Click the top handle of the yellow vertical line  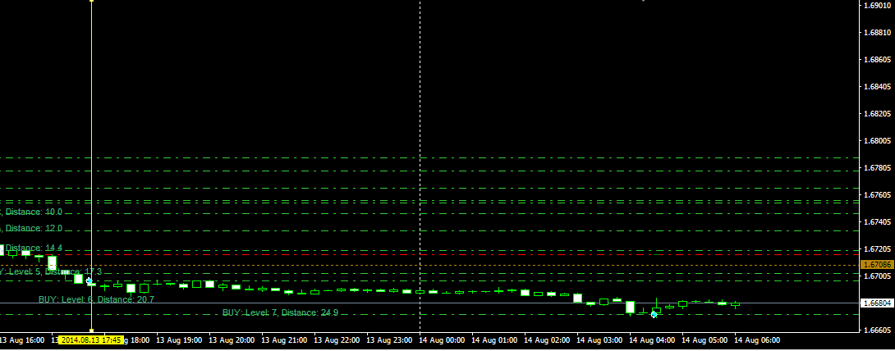coord(91,1)
